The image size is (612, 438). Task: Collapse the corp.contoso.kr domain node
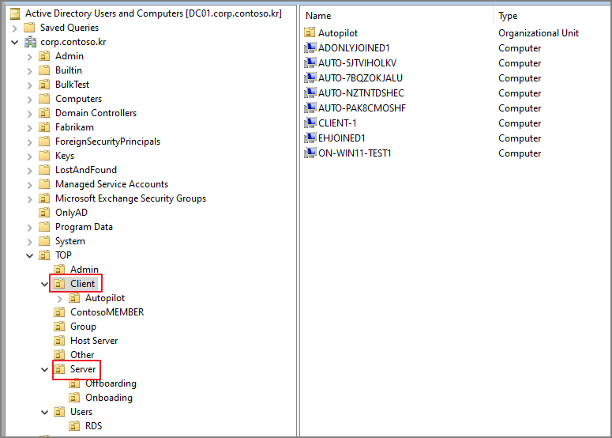14,42
